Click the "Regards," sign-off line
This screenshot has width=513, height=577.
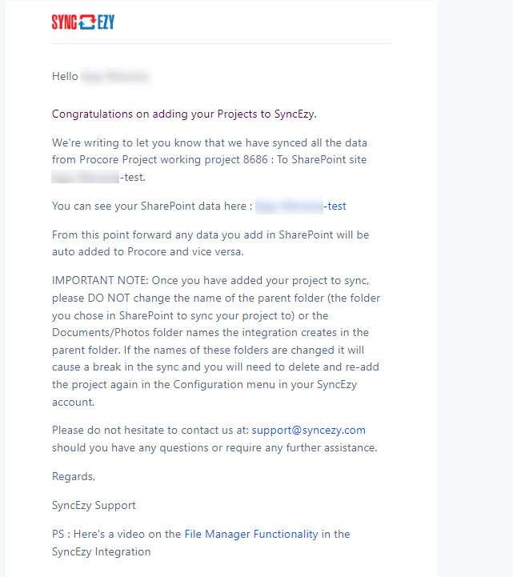coord(74,476)
